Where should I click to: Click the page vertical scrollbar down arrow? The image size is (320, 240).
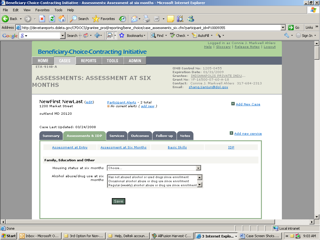coord(317,217)
